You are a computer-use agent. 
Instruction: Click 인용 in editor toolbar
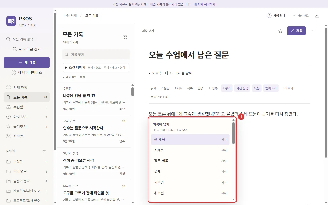tap(200, 88)
